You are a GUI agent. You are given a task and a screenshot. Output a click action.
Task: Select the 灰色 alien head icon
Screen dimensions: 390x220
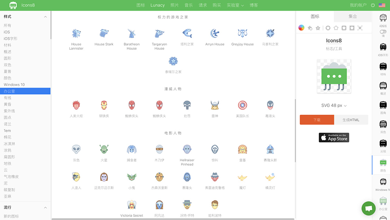pos(76,149)
